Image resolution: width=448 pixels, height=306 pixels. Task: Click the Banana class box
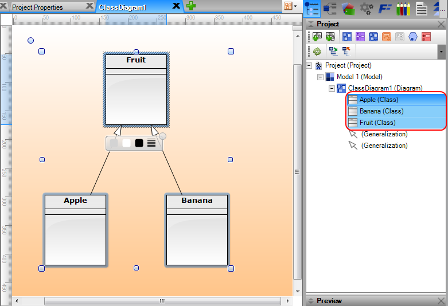pyautogui.click(x=197, y=230)
